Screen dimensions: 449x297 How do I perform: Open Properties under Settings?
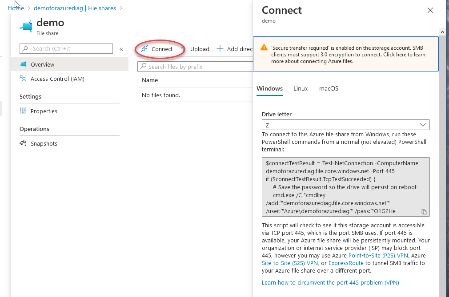pos(70,111)
